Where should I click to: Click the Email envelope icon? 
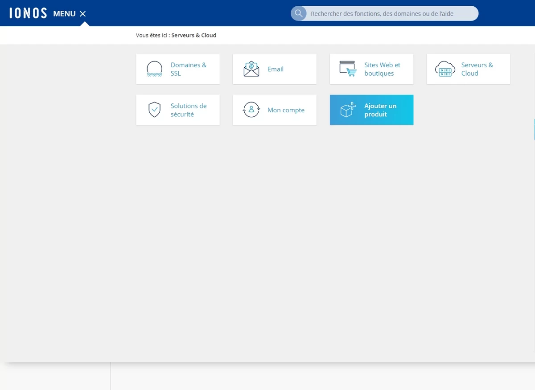point(251,69)
